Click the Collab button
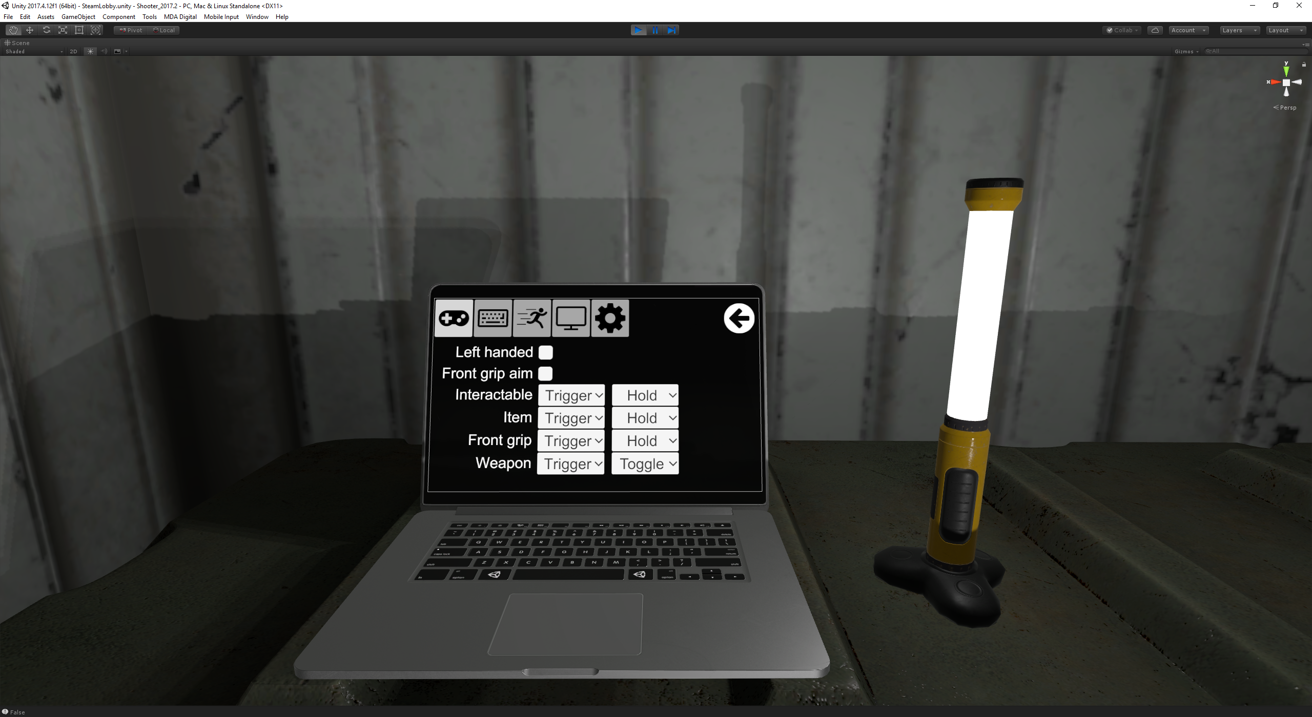 pos(1122,30)
